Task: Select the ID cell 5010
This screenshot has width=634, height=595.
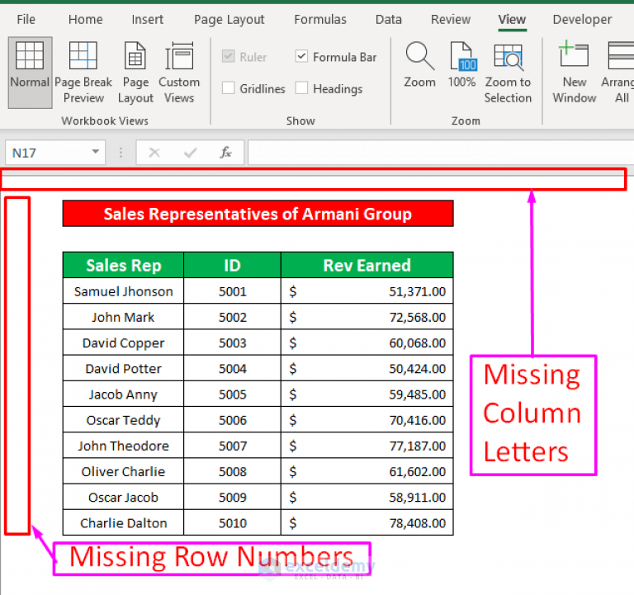Action: click(232, 522)
